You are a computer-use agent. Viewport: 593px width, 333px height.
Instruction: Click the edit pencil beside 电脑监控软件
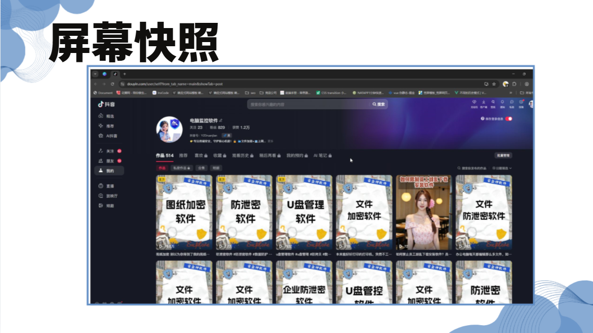pos(221,121)
